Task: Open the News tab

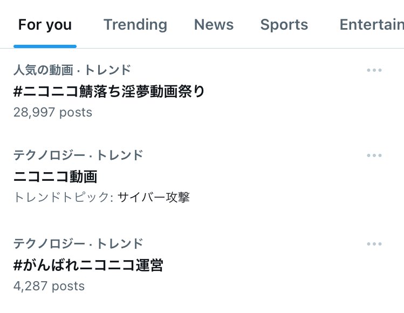Action: coord(214,25)
